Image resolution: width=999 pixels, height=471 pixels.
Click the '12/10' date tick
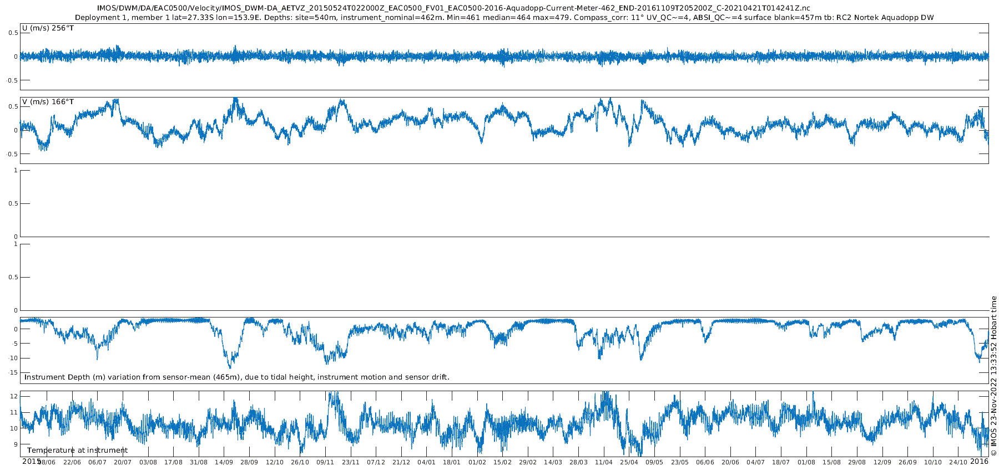(x=275, y=463)
